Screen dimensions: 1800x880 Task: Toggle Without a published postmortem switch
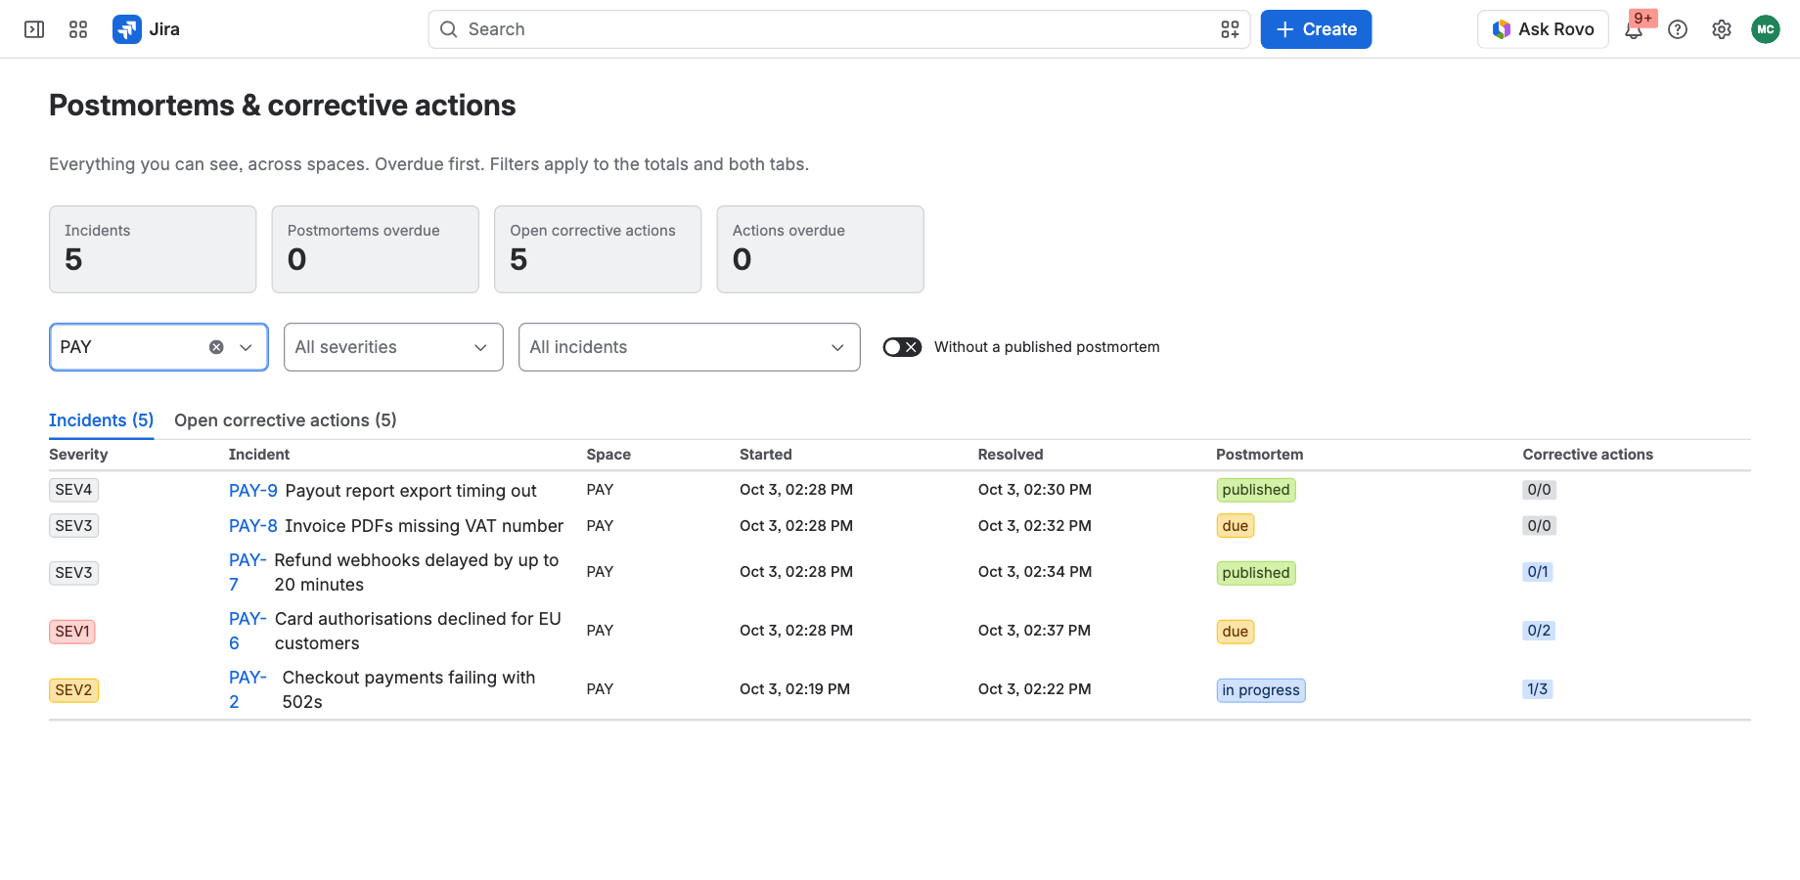tap(902, 347)
